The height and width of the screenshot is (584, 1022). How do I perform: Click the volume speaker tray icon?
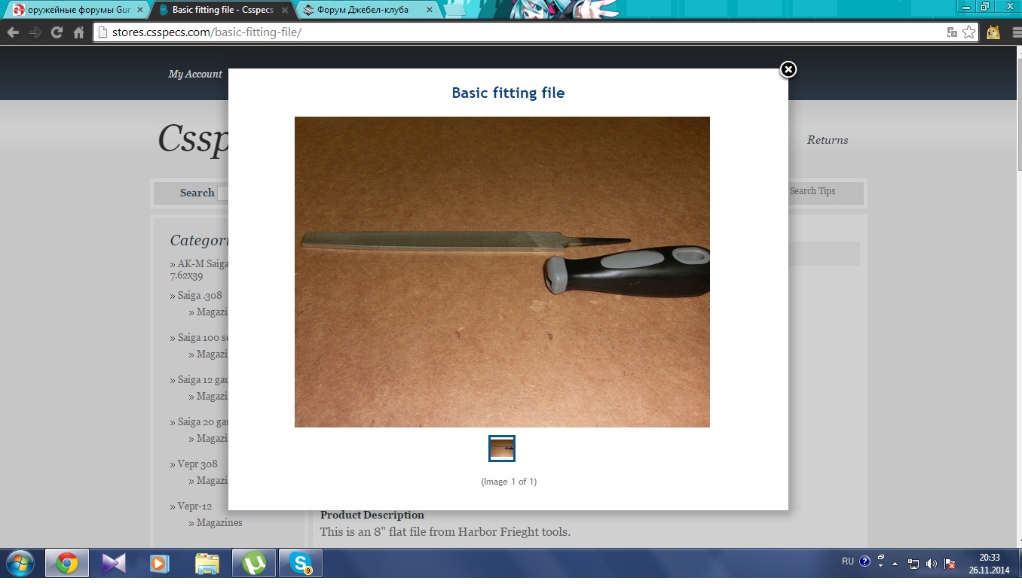(932, 563)
